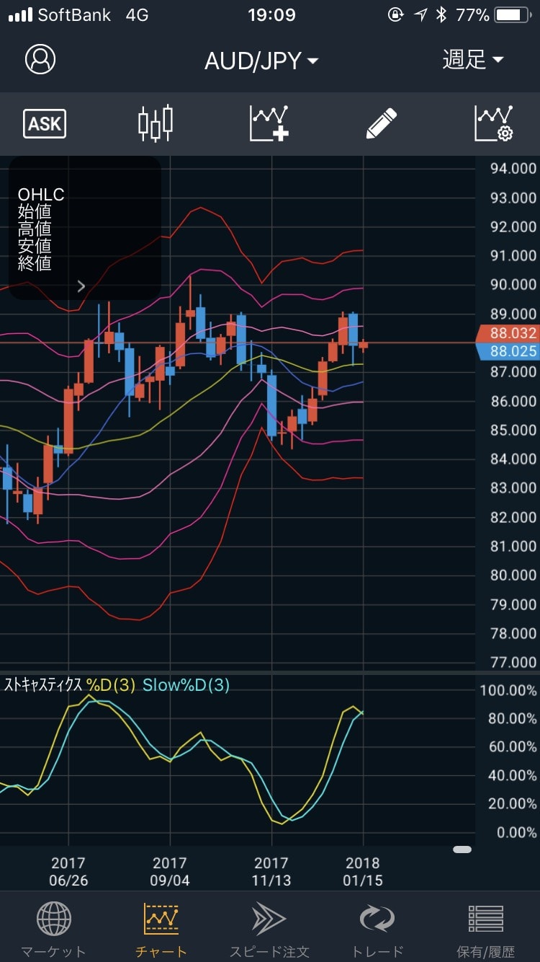Tap the Bluetooth icon in status bar
The width and height of the screenshot is (540, 962).
click(x=441, y=14)
